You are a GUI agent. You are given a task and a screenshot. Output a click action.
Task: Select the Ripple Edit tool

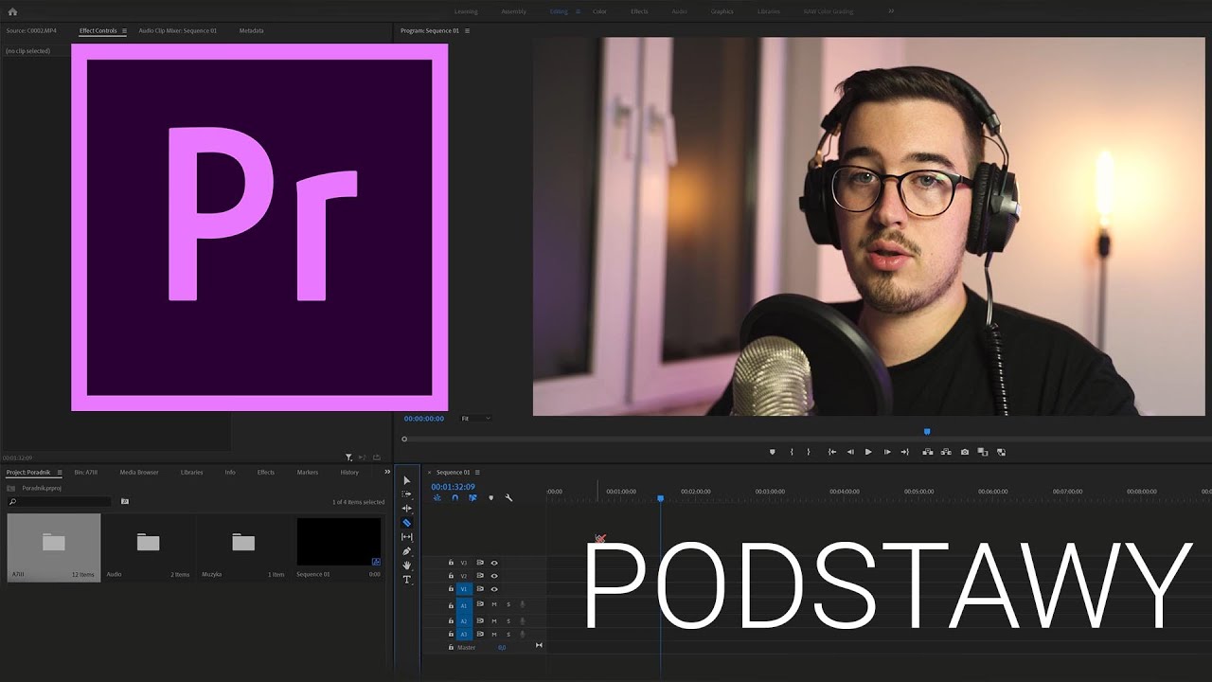[407, 509]
